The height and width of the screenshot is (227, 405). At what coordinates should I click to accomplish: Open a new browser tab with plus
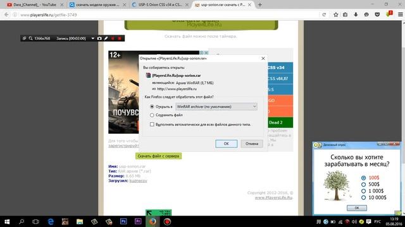260,4
